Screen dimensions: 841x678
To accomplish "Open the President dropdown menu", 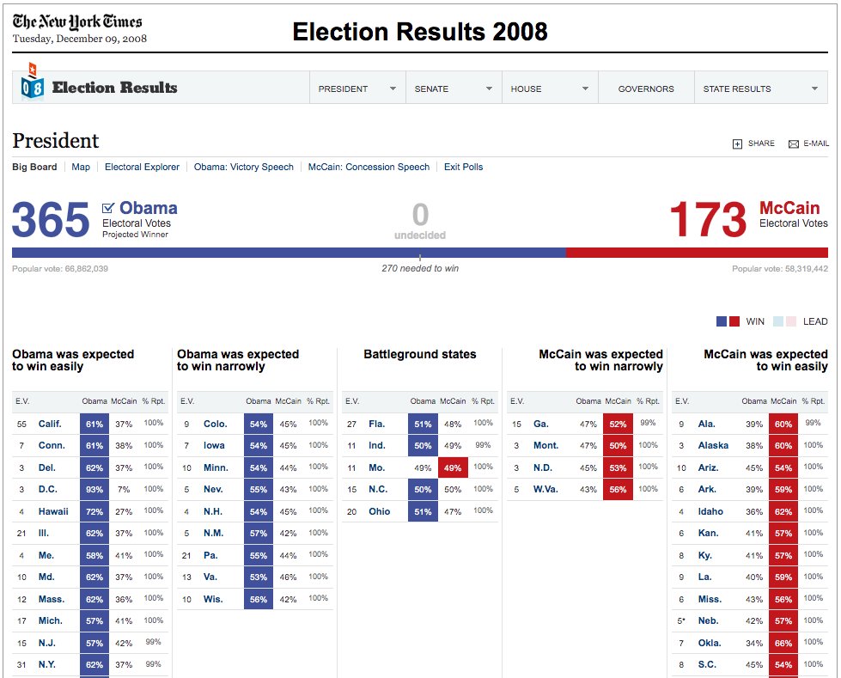I will (x=357, y=89).
